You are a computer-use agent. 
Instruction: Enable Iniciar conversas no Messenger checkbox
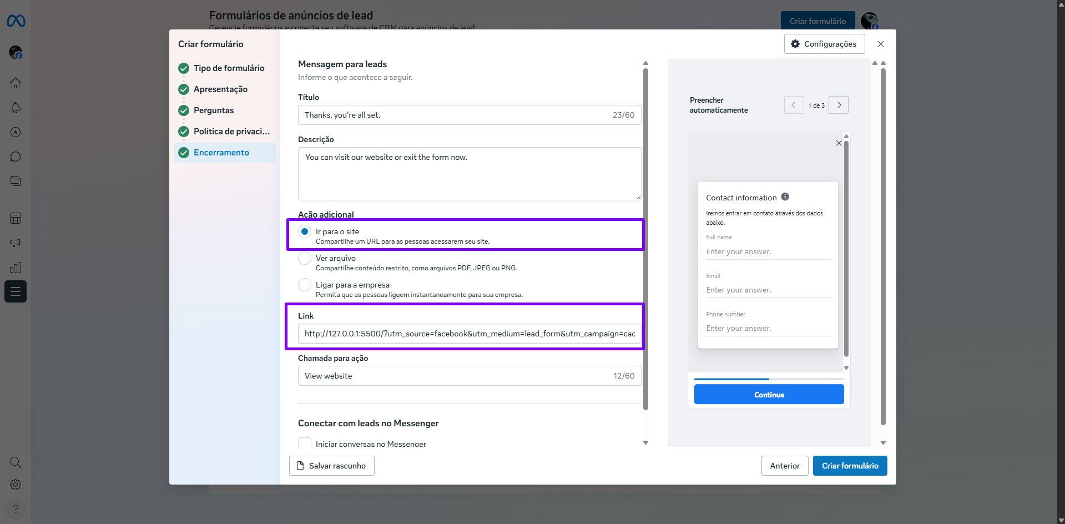pyautogui.click(x=305, y=443)
